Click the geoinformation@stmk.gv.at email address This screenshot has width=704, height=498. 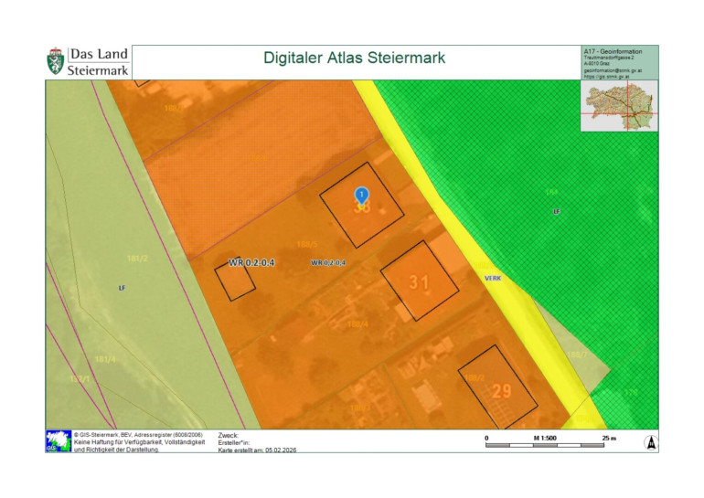[613, 69]
